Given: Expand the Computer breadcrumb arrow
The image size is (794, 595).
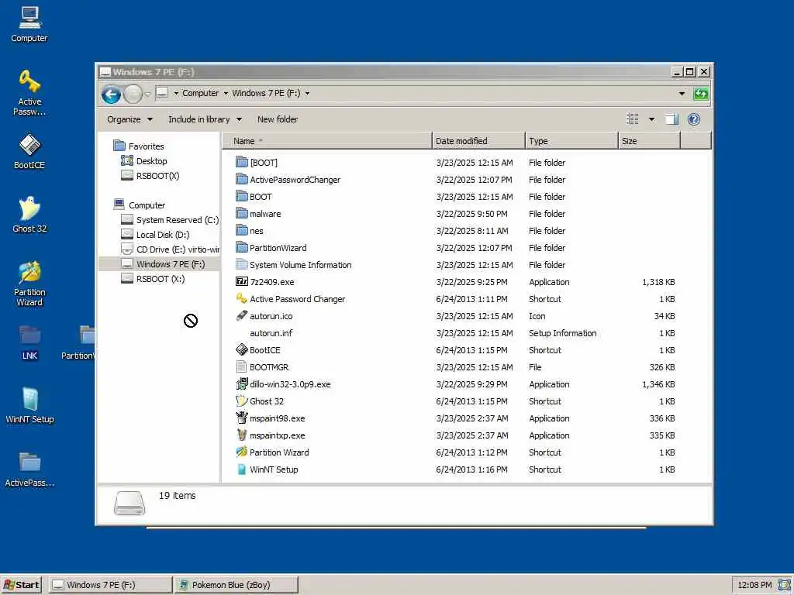Looking at the screenshot, I should pos(226,93).
